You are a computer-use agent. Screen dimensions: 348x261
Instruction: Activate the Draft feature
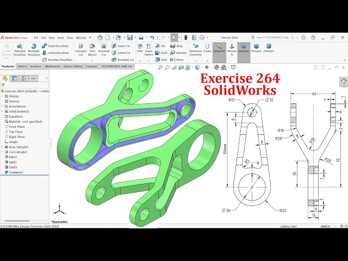pyautogui.click(x=161, y=53)
